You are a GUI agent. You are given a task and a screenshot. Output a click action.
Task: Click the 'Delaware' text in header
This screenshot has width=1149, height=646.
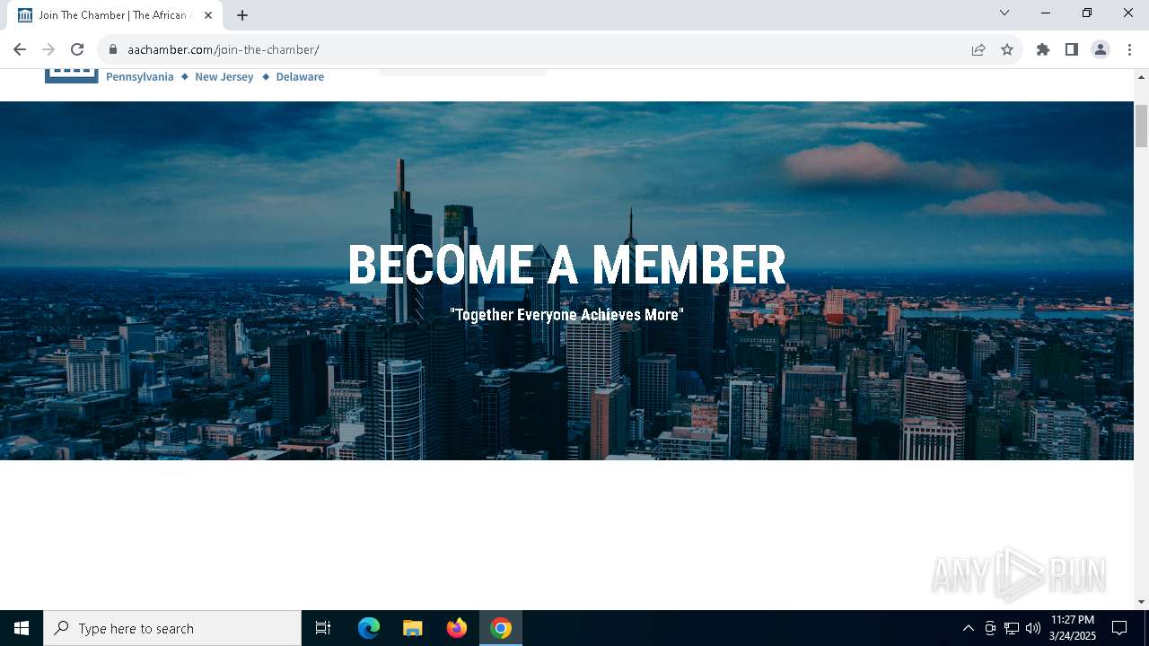[x=300, y=77]
